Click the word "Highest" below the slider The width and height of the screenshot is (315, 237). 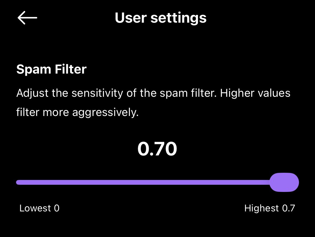coord(262,208)
